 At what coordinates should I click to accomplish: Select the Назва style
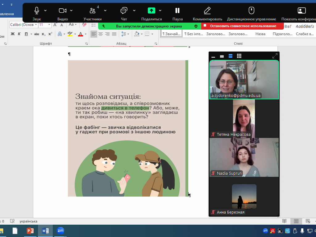[260, 34]
